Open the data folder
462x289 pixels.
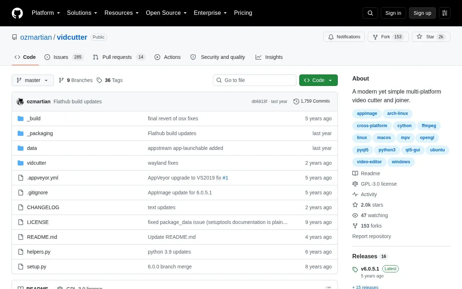(x=32, y=148)
